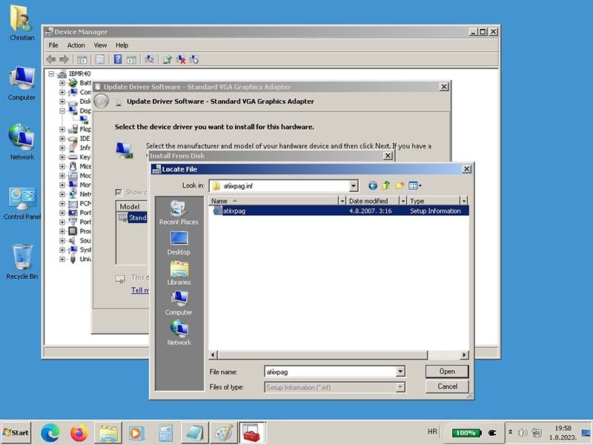Viewport: 593px width, 445px height.
Task: Open the File name dropdown arrow
Action: pyautogui.click(x=400, y=372)
